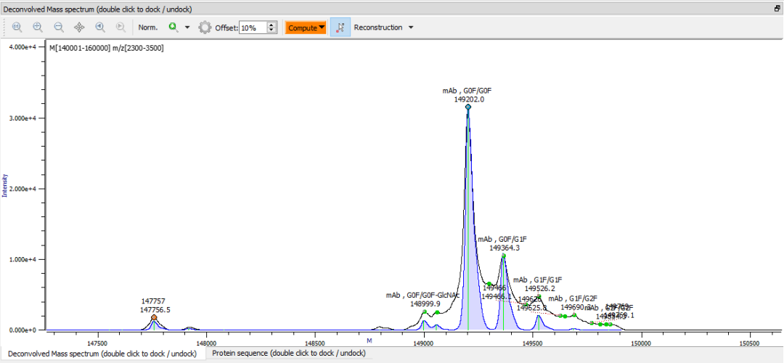Decrease Offset with the down stepper arrow
The height and width of the screenshot is (363, 784).
(271, 30)
